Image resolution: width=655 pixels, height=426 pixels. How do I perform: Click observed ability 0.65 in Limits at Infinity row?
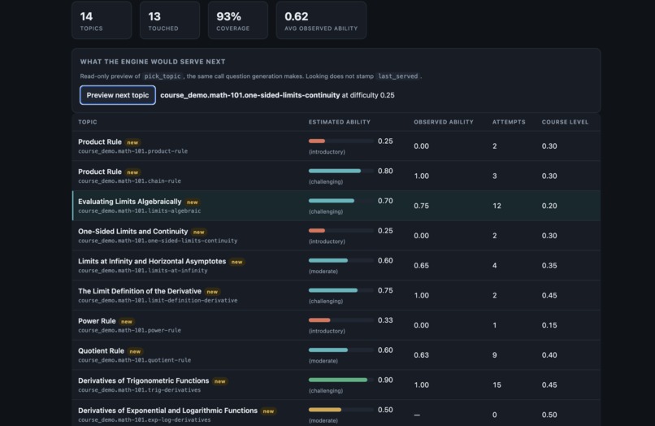coord(422,266)
